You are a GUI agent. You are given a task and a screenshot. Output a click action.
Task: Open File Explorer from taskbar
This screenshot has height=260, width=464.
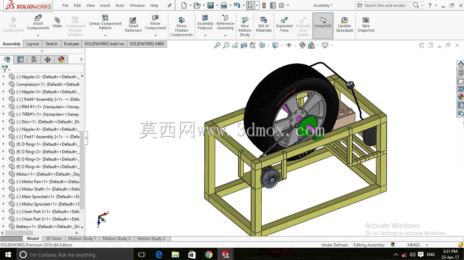[x=175, y=254]
